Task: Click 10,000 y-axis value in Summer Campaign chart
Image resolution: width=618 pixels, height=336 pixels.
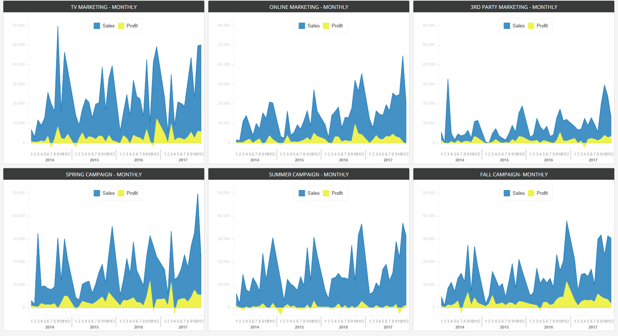Action: [x=224, y=285]
